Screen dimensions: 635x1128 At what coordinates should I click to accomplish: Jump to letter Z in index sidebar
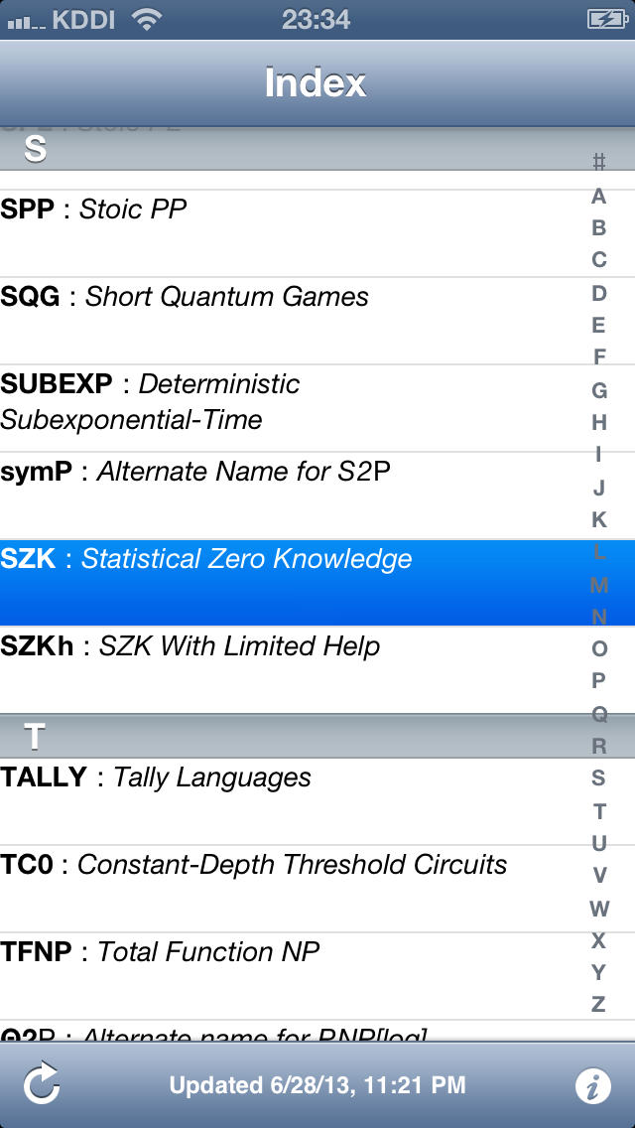point(598,1004)
